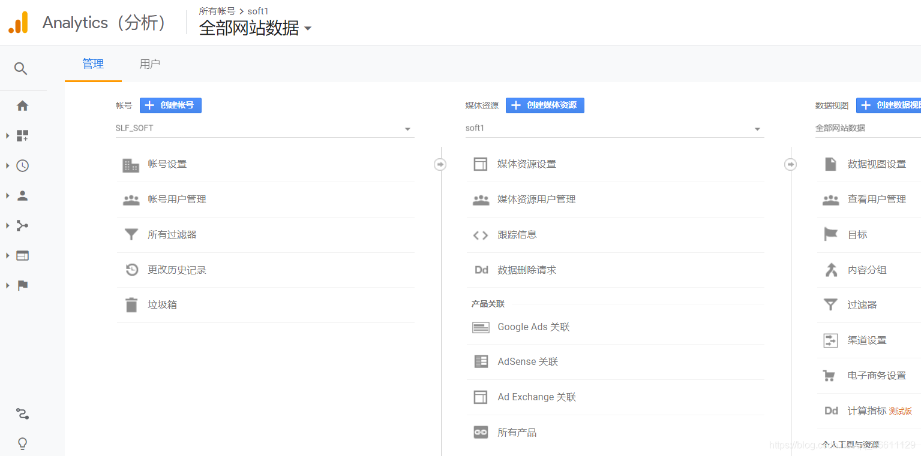The width and height of the screenshot is (921, 456).
Task: Click the Analytics（分析）title text
Action: 106,23
